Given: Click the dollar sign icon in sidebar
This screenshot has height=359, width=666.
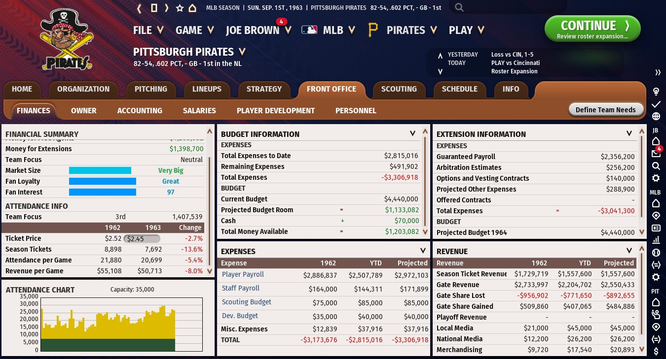Looking at the screenshot, I should coord(656,351).
